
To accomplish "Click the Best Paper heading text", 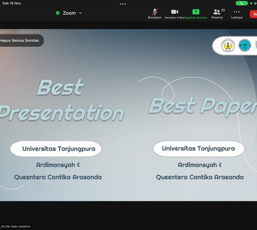I will pyautogui.click(x=203, y=105).
